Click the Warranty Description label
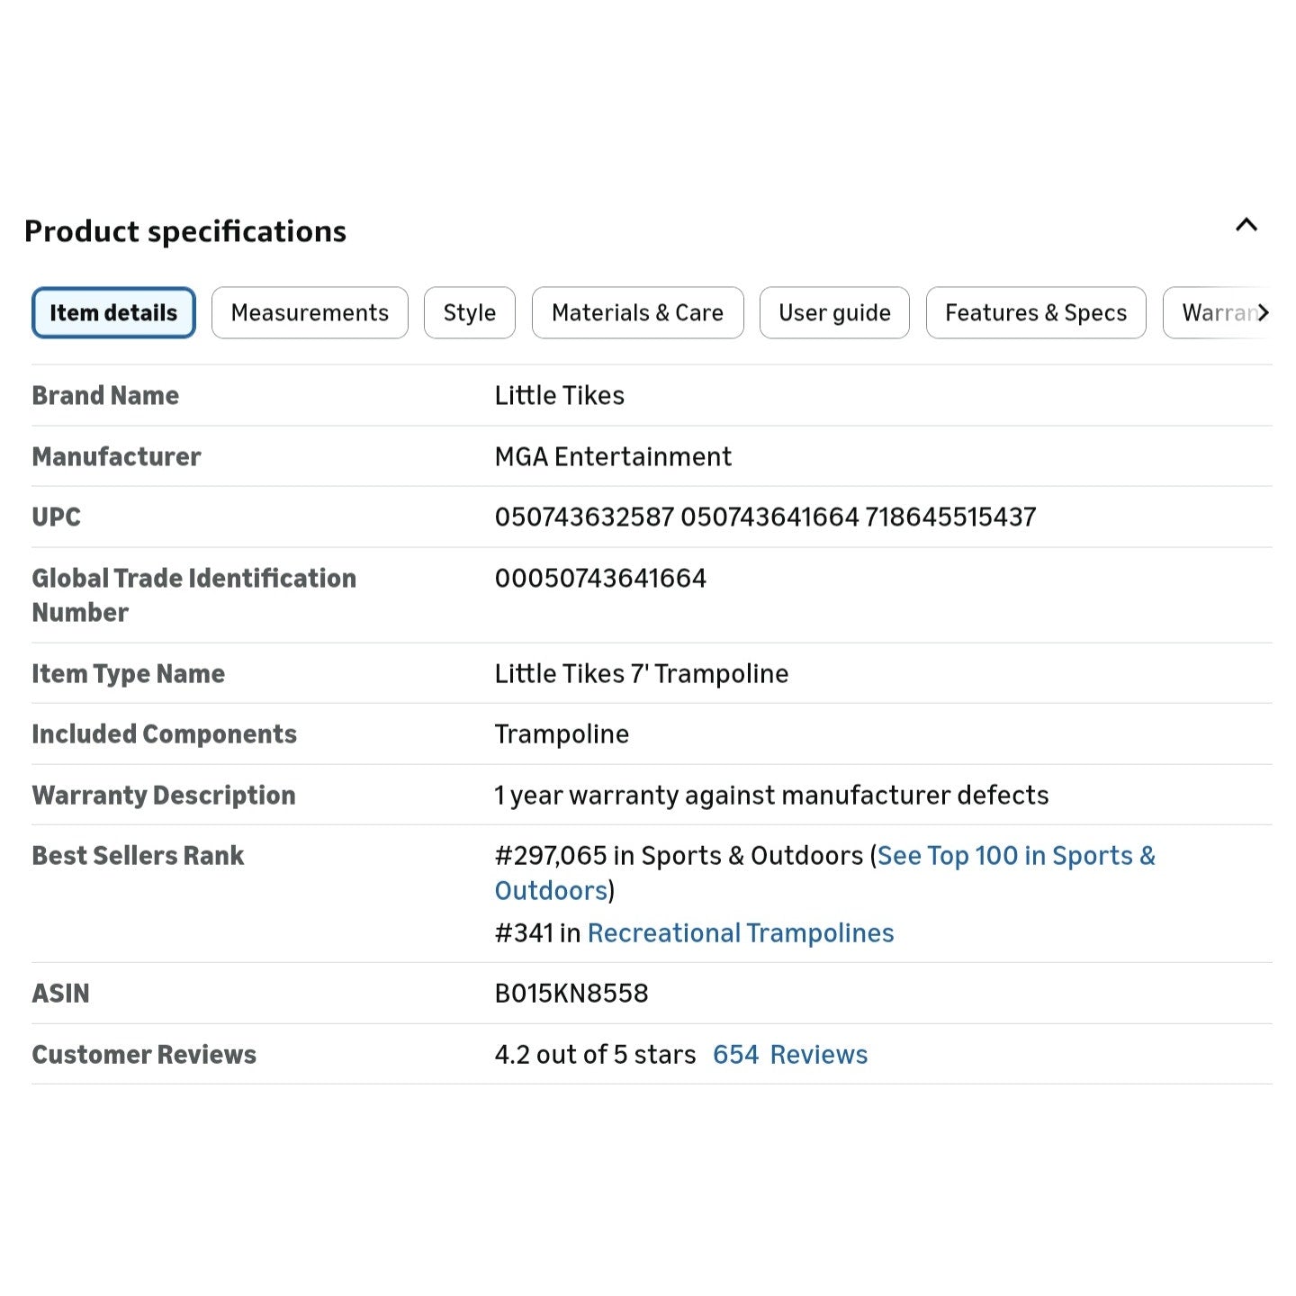This screenshot has width=1296, height=1296. point(164,796)
